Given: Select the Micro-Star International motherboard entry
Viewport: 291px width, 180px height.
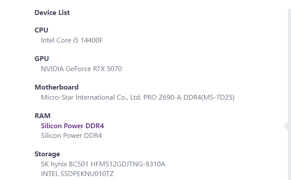Looking at the screenshot, I should tap(138, 97).
